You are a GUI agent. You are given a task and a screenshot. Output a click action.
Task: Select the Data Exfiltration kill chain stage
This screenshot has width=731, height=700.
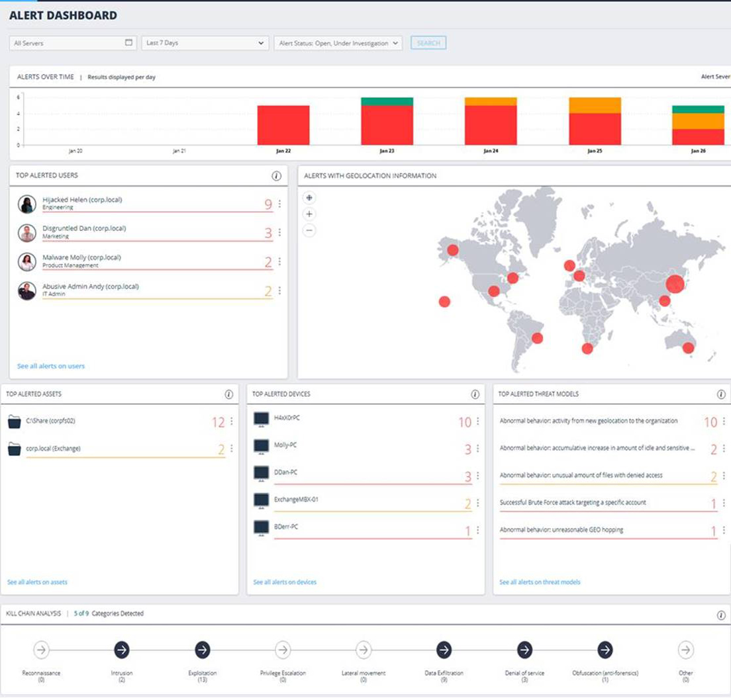tap(443, 650)
